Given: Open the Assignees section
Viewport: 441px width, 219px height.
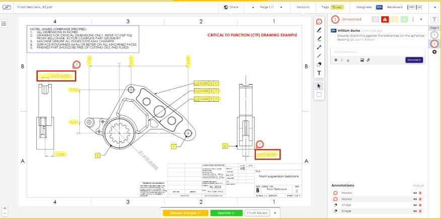Looking at the screenshot, I should click(x=363, y=8).
